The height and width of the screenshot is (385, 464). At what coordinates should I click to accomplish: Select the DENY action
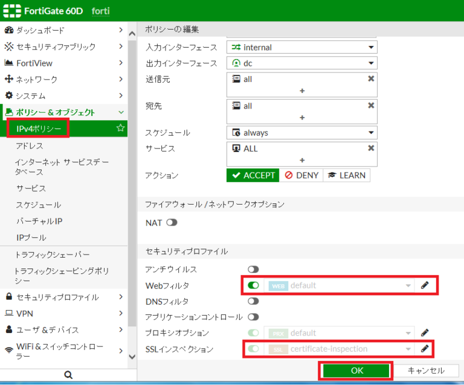click(301, 175)
